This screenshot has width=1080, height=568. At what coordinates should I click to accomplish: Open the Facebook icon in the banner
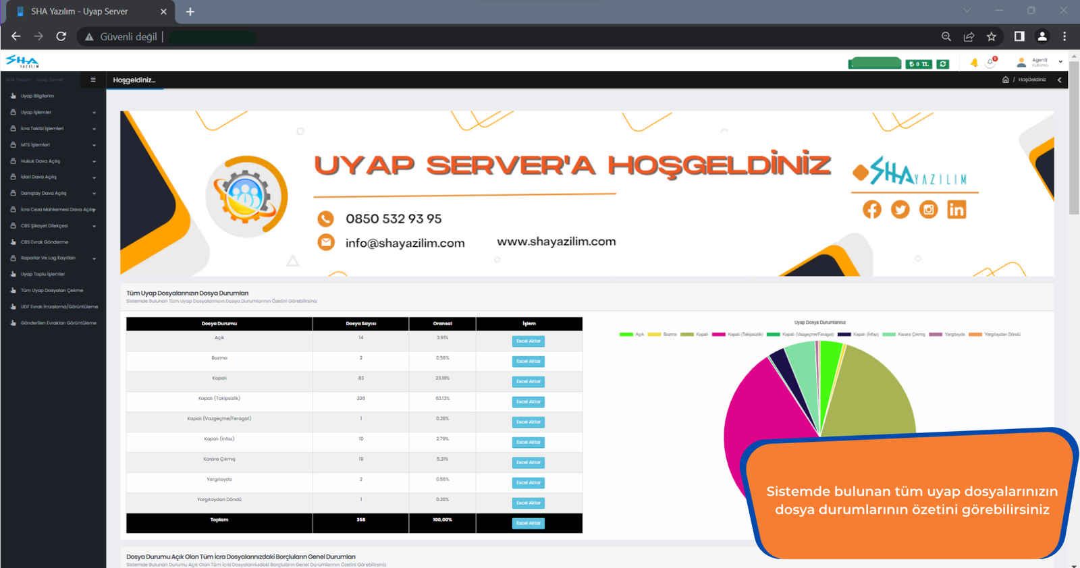coord(871,210)
